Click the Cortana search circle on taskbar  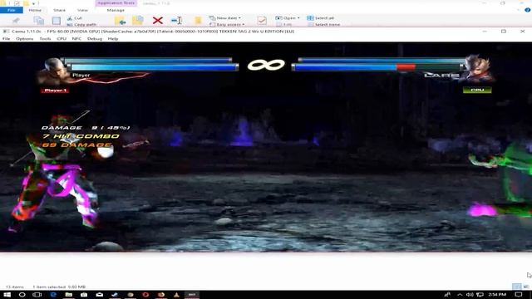coord(22,295)
